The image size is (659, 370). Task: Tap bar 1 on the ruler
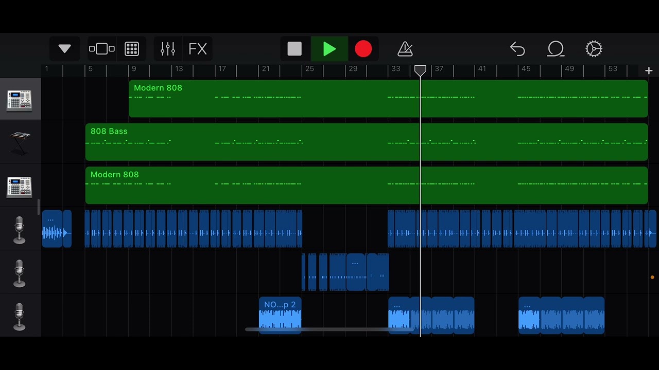[46, 69]
